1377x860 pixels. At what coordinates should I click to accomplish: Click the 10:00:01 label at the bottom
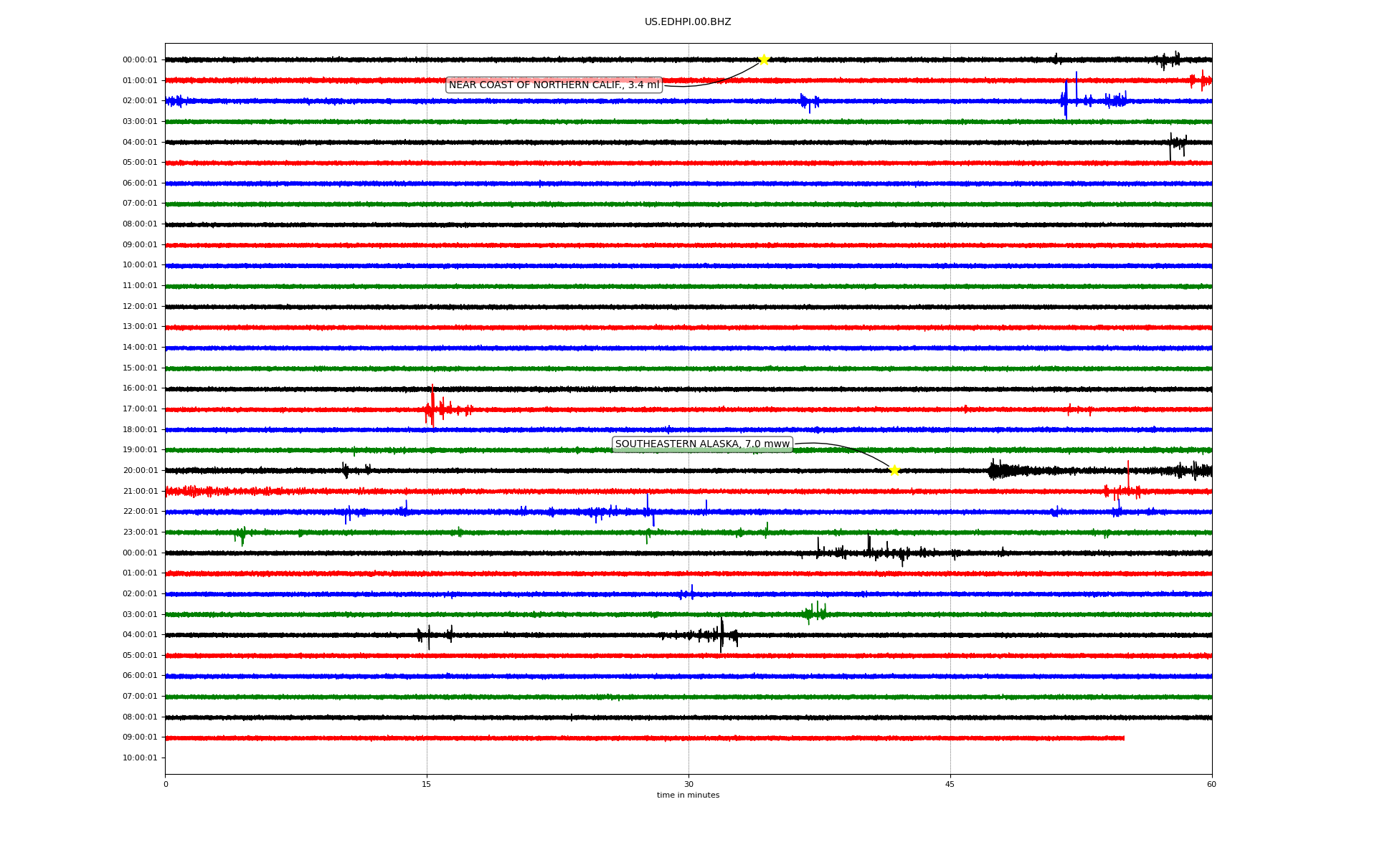pos(140,758)
